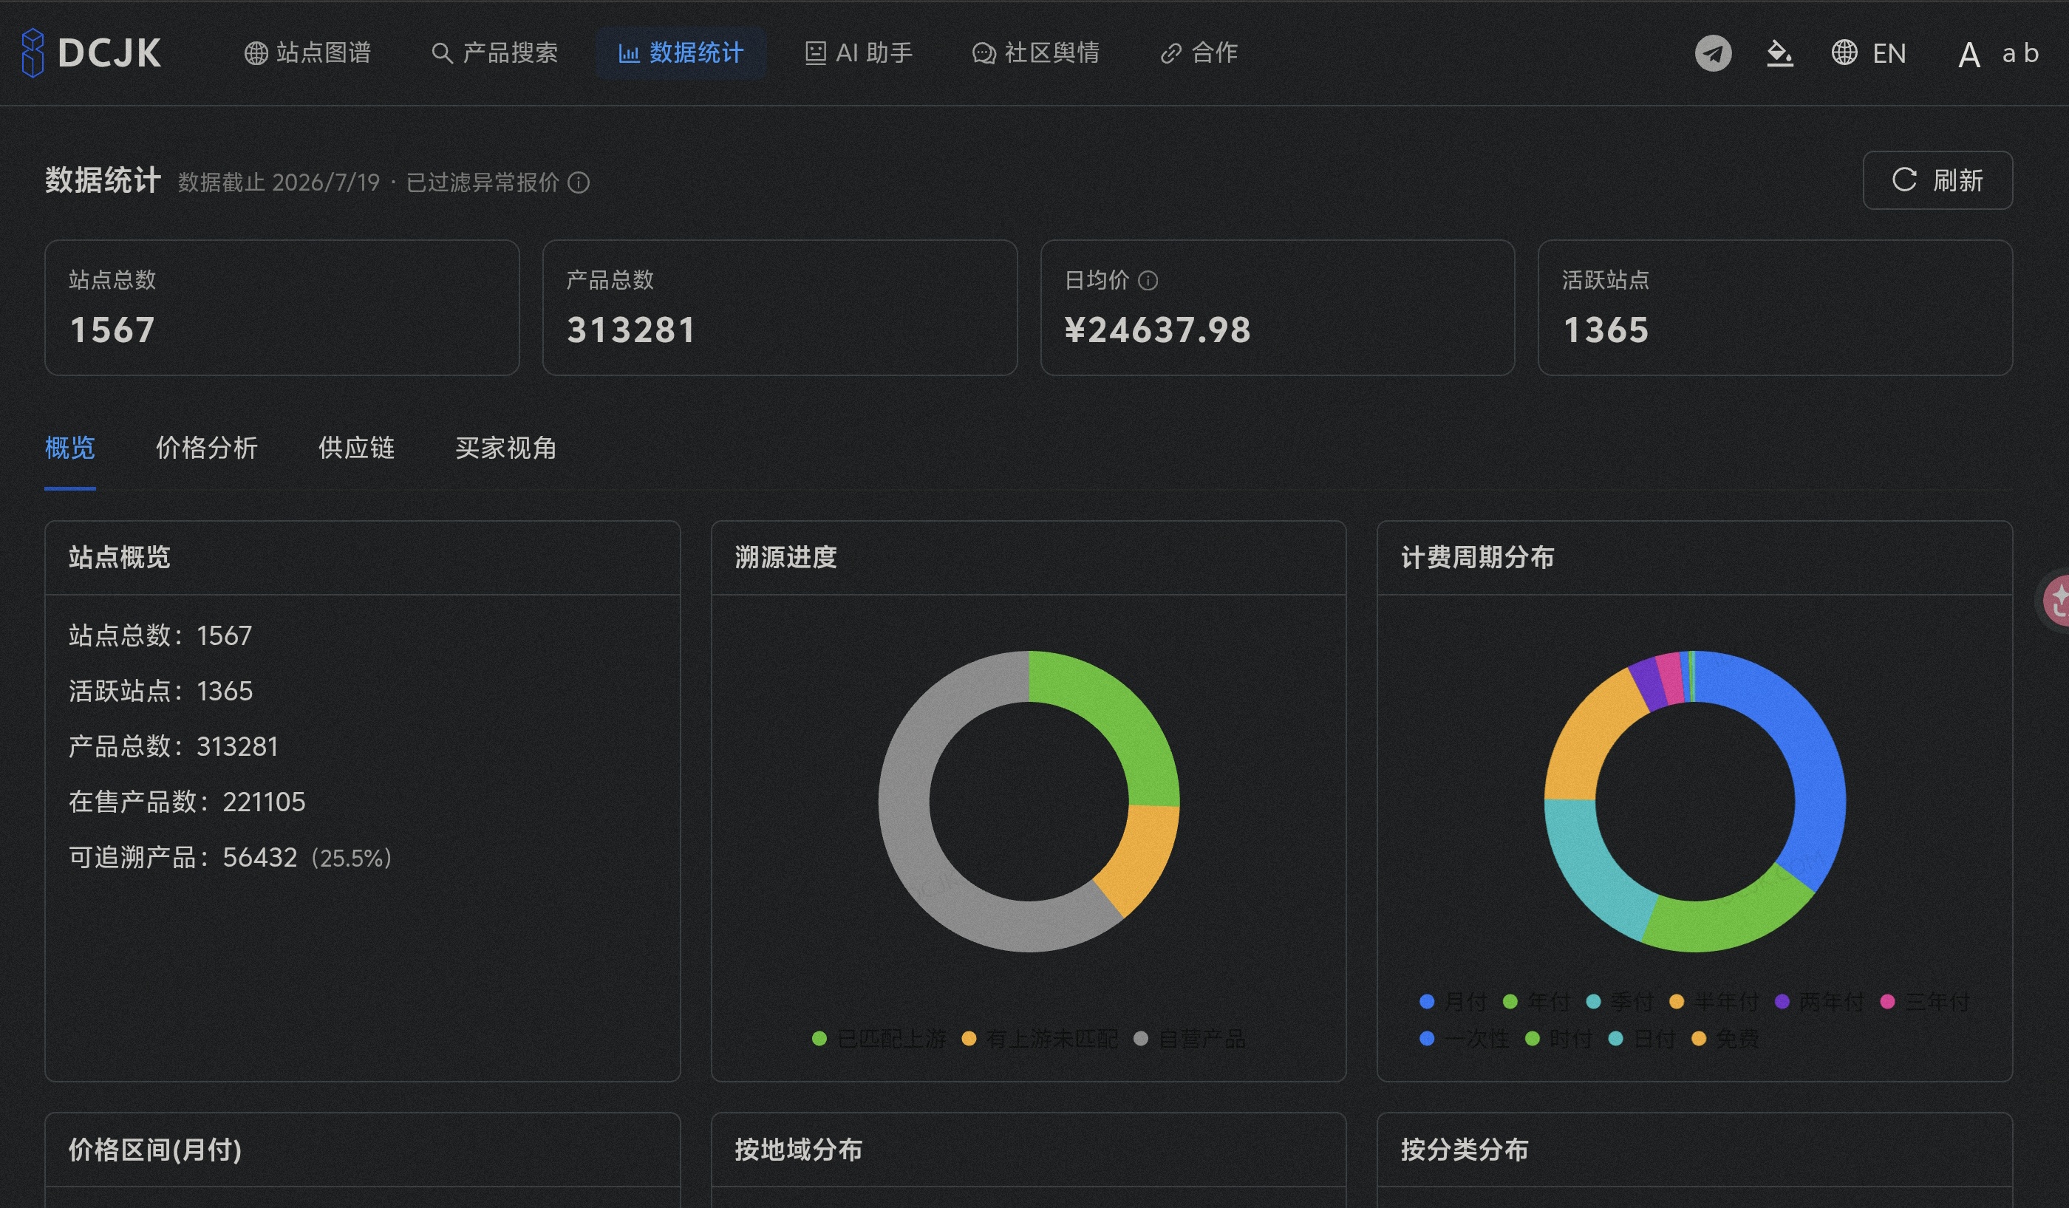Toggle the 半年付 legend item

click(x=1714, y=1002)
